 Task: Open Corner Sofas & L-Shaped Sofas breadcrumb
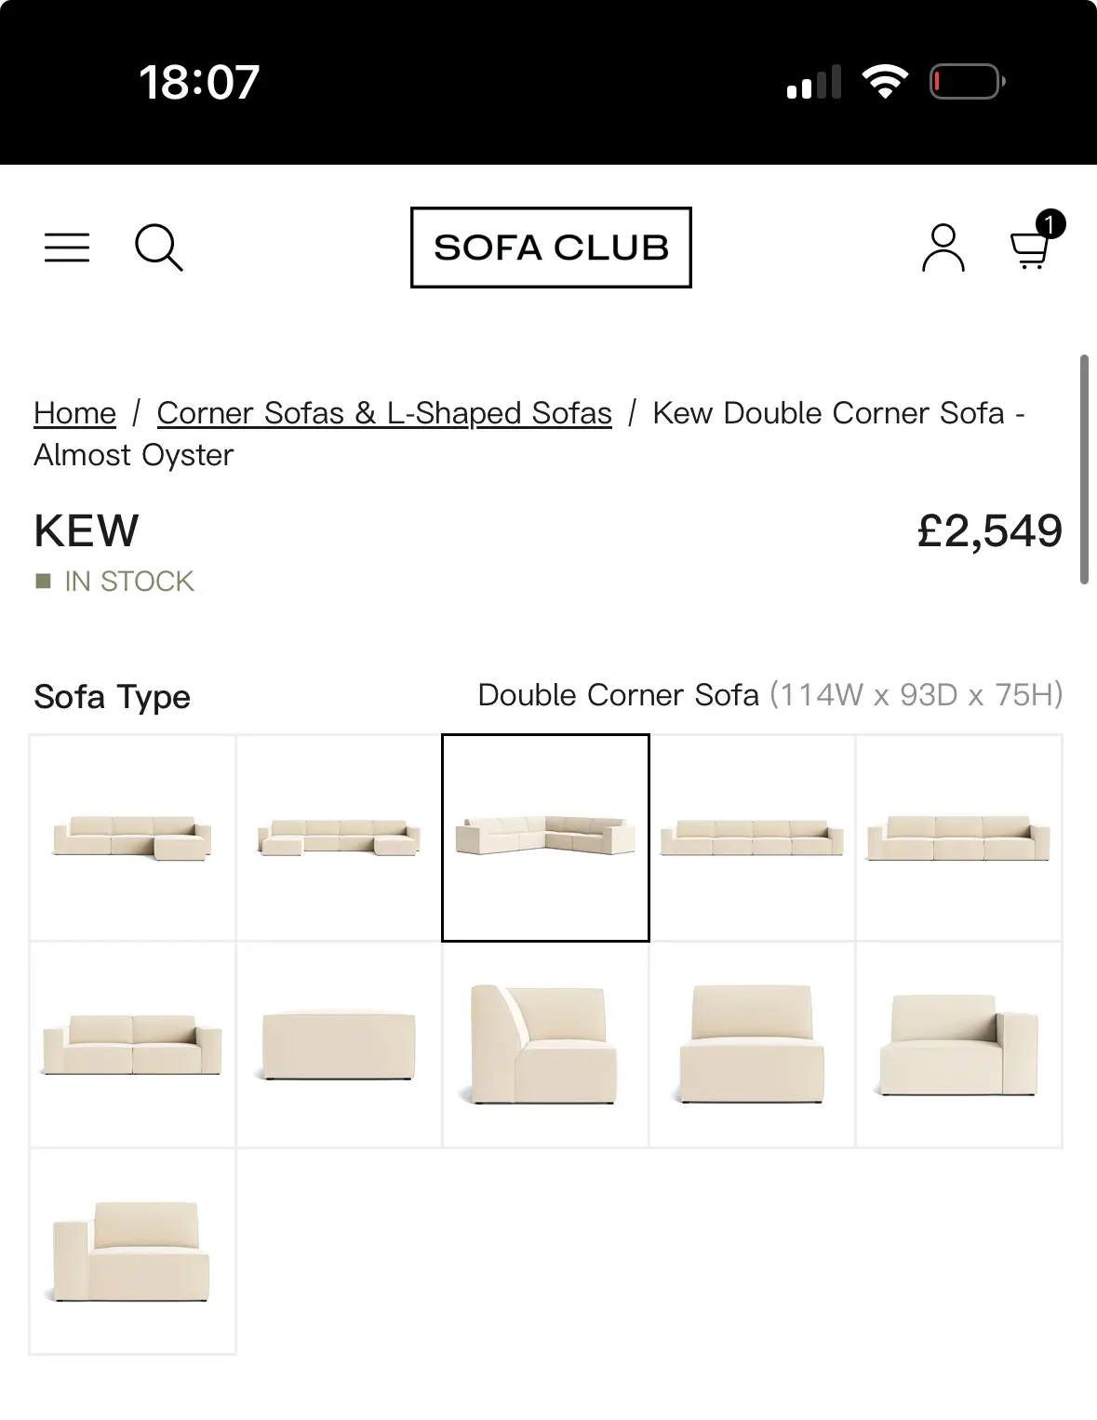pyautogui.click(x=384, y=413)
